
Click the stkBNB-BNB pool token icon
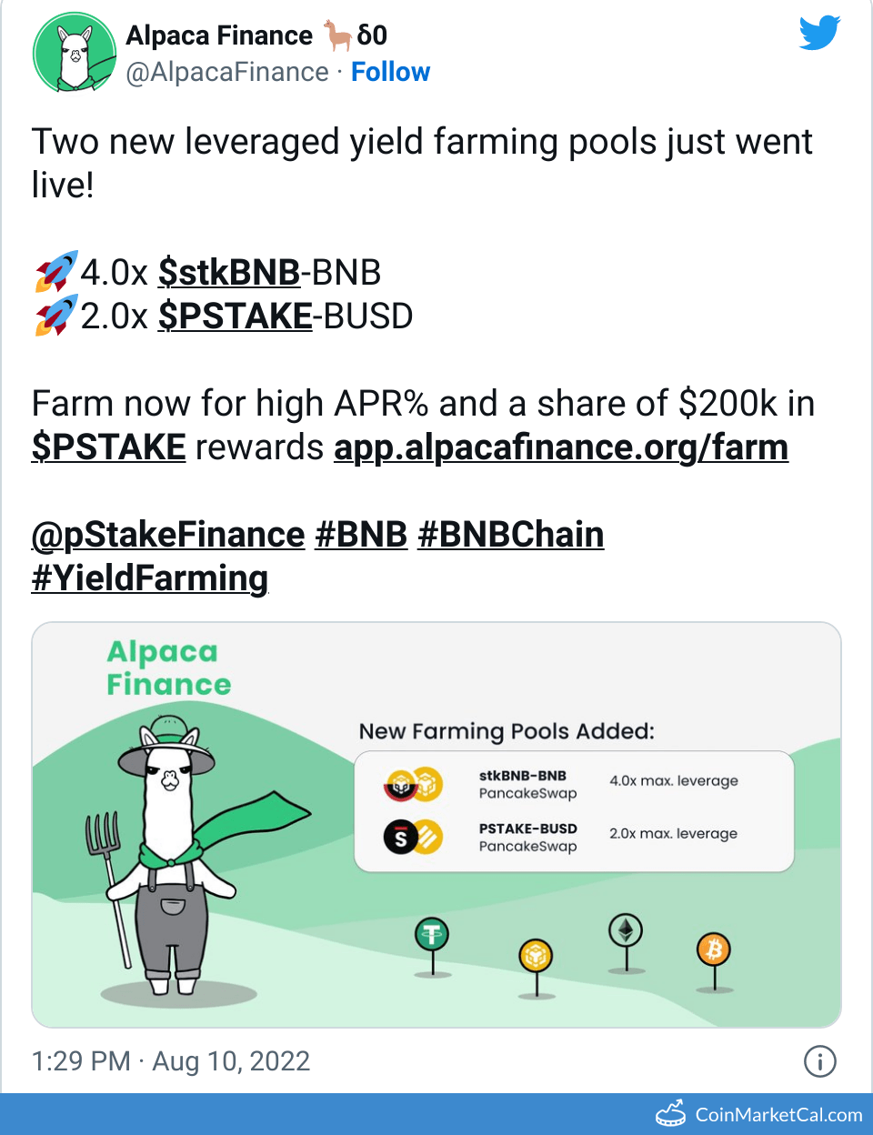pos(413,784)
